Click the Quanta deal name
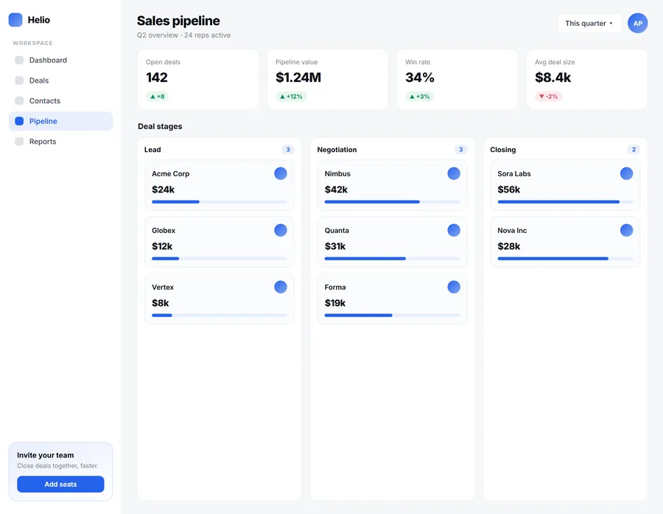The image size is (663, 514). pos(337,230)
